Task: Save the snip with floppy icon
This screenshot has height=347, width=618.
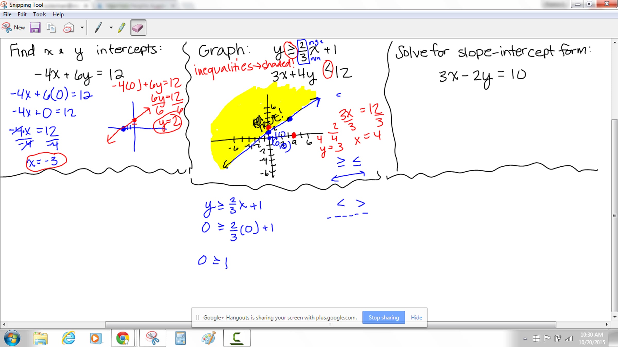Action: click(x=35, y=27)
